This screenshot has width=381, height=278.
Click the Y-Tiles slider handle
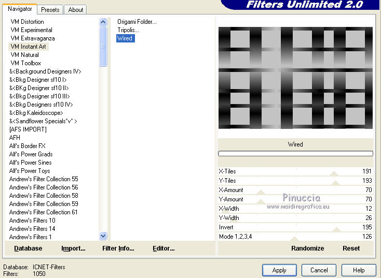point(335,183)
